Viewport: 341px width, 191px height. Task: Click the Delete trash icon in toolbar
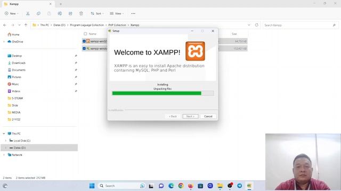point(81,13)
